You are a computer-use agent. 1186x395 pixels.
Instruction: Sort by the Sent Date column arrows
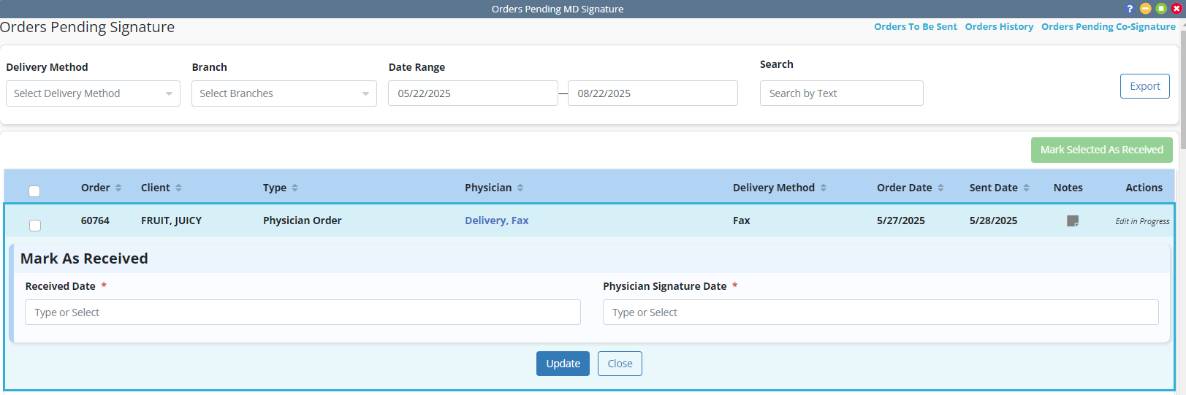1026,188
